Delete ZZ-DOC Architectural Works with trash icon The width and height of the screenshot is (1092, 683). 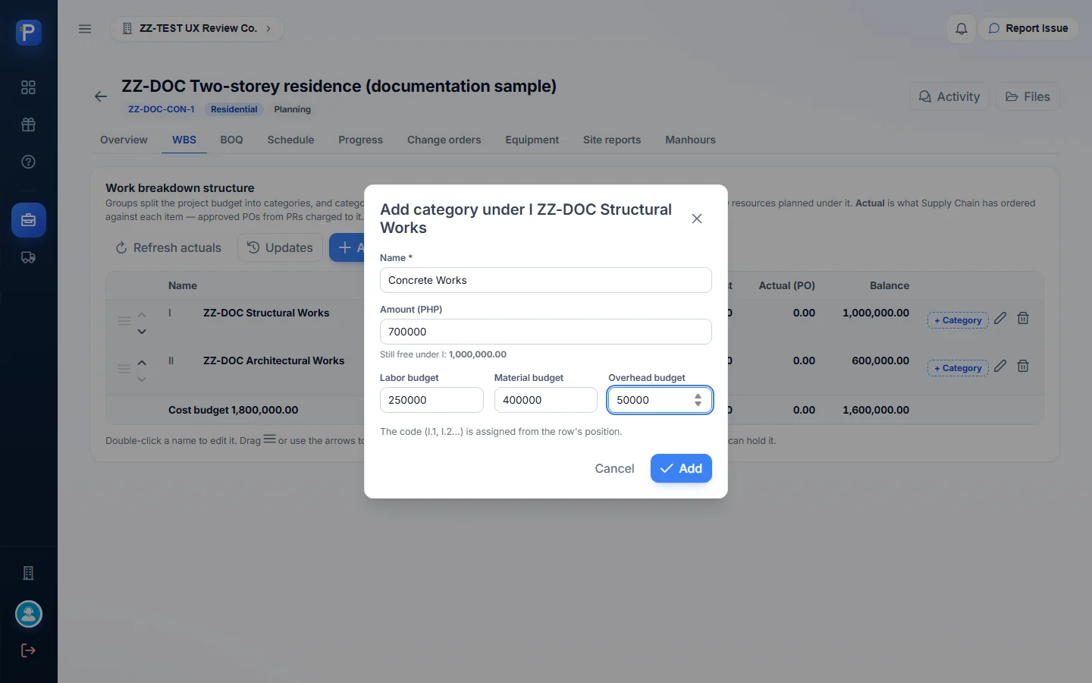coord(1023,366)
